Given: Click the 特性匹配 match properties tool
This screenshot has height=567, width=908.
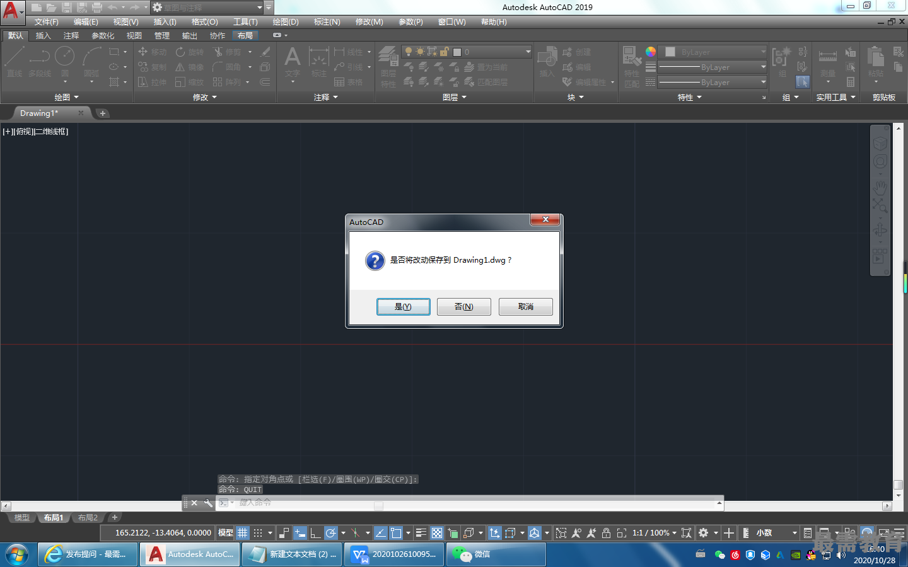Looking at the screenshot, I should [632, 66].
